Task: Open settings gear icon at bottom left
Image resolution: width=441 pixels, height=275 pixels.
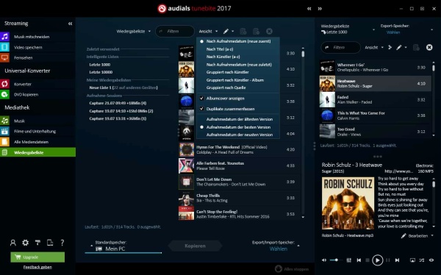Action: [x=25, y=243]
